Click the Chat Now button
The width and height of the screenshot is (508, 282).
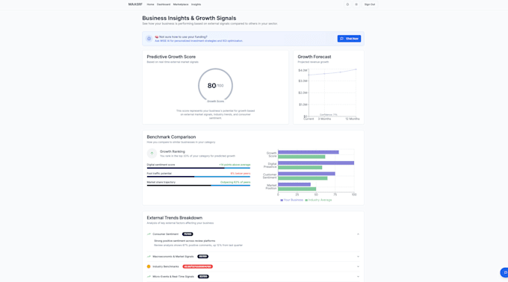point(350,39)
